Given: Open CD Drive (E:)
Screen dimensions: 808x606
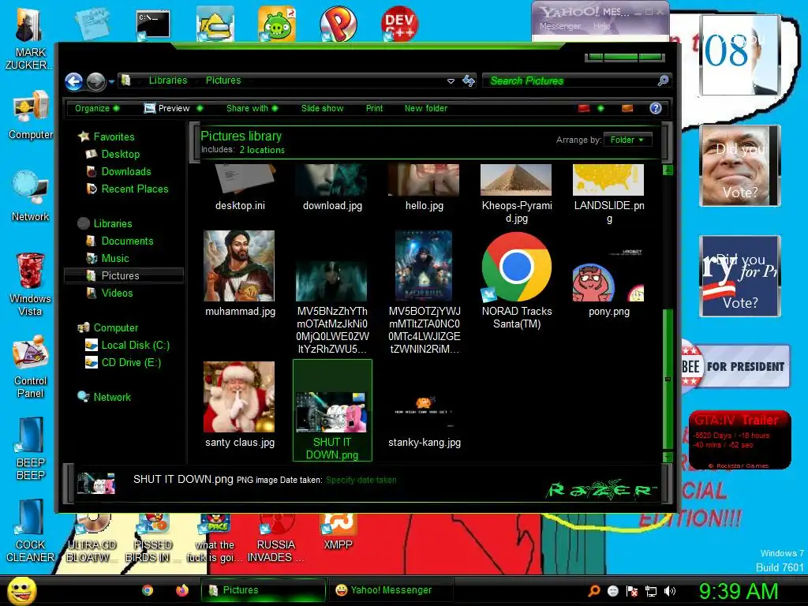Looking at the screenshot, I should click(x=131, y=363).
